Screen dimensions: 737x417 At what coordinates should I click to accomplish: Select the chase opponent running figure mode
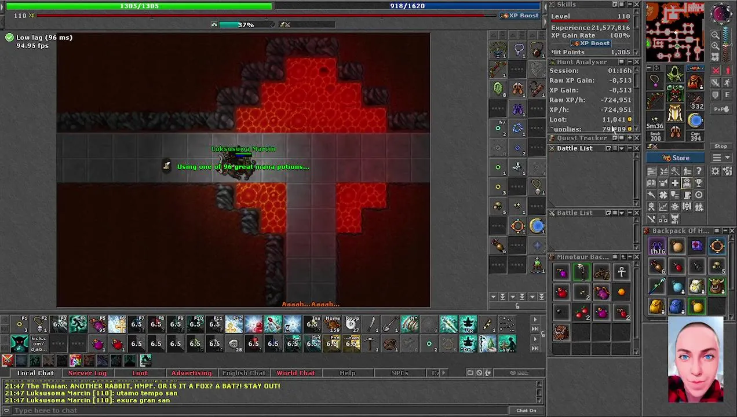coord(728,83)
